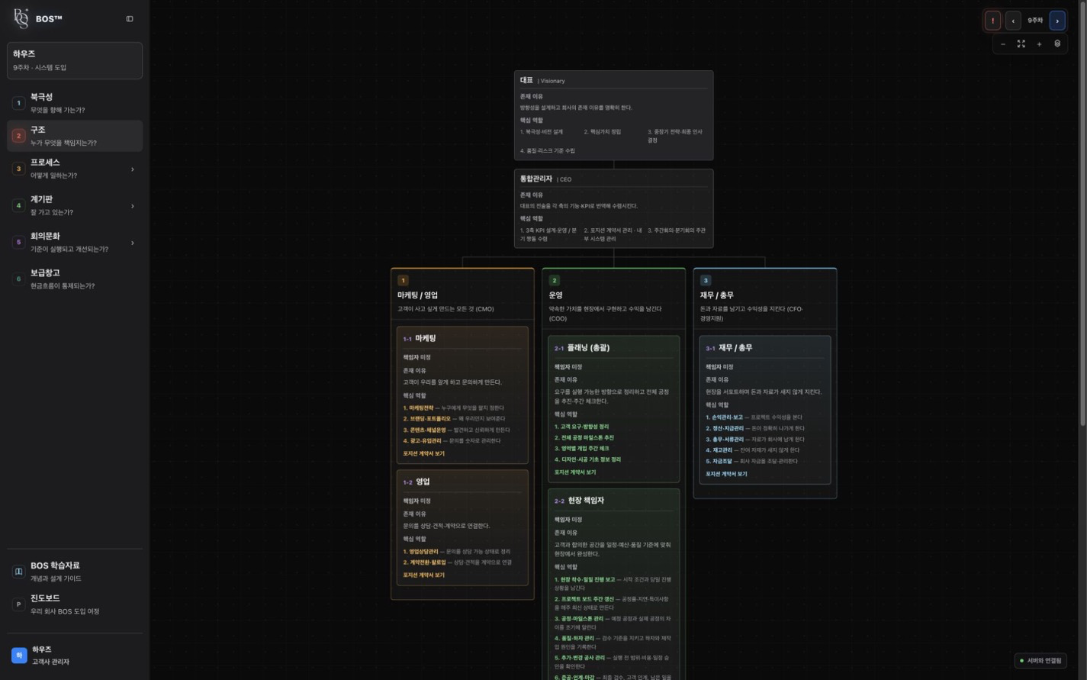Open 포지션 계약서 보기 link in 마케팅 card
The width and height of the screenshot is (1087, 680).
(x=423, y=453)
